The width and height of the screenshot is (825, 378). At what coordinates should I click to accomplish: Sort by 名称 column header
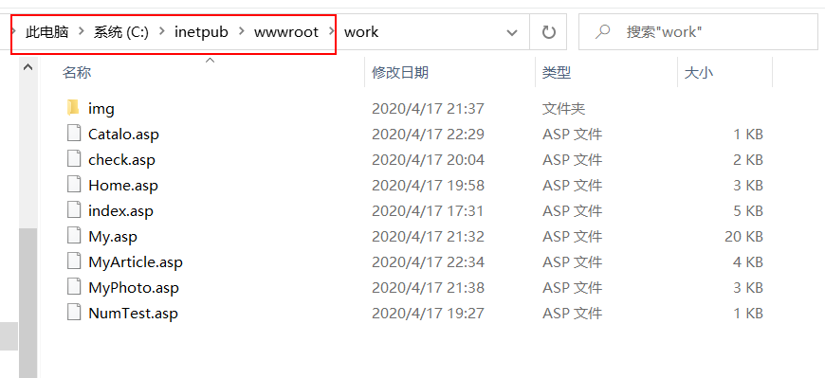(77, 73)
